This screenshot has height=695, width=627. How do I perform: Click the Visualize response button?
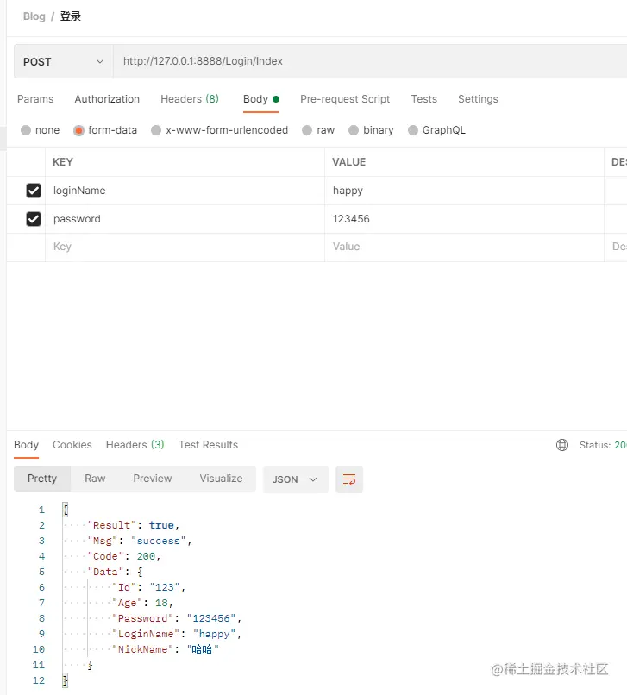pyautogui.click(x=221, y=479)
